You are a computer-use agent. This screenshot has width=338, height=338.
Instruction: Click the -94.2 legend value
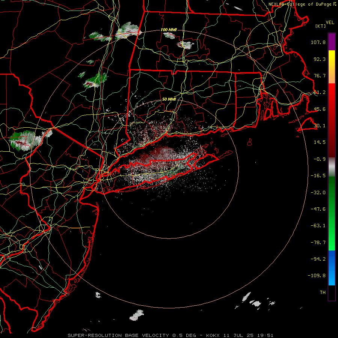coord(318,259)
